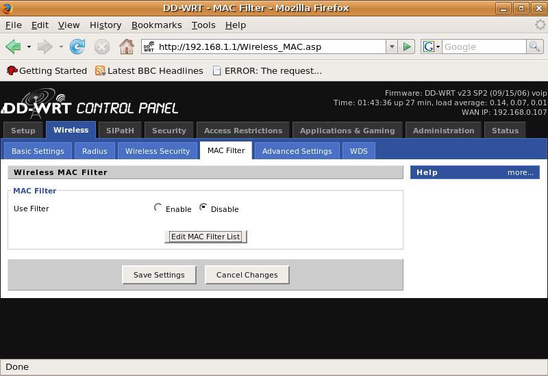
Task: Click the Done status bar text
Action: click(17, 366)
